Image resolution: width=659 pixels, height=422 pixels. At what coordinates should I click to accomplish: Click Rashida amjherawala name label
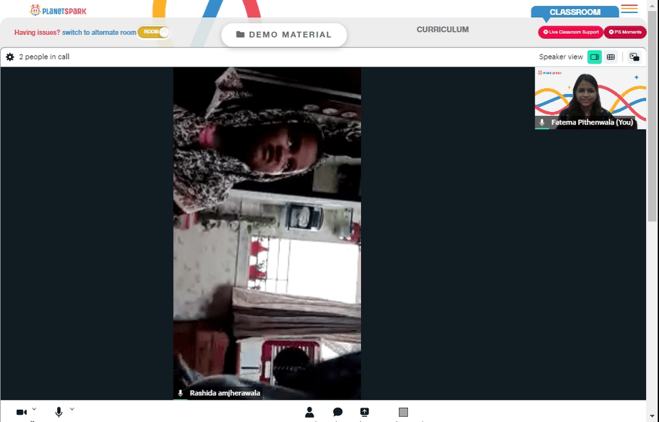(x=225, y=393)
